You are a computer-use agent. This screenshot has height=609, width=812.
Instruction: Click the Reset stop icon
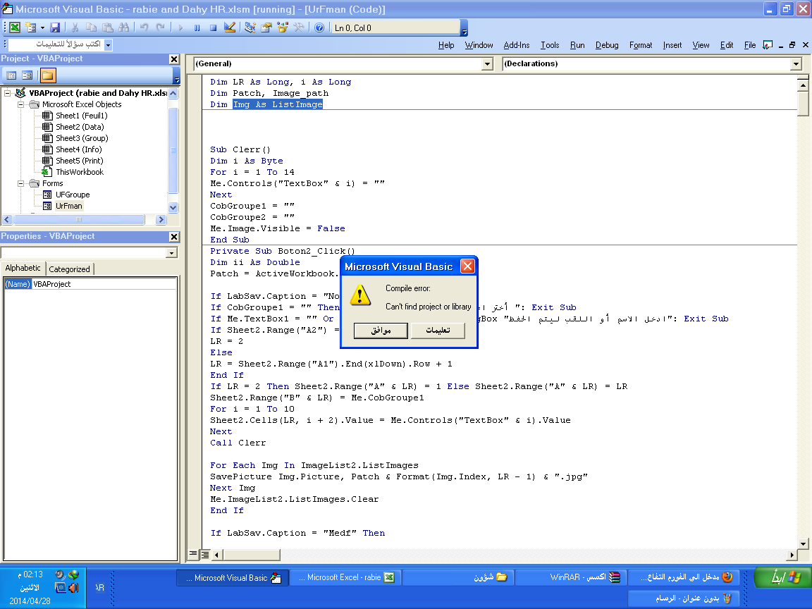pyautogui.click(x=213, y=27)
